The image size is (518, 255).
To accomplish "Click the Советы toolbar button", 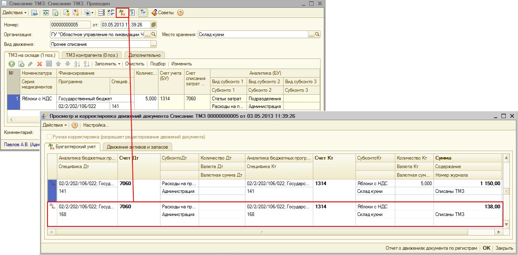I will [163, 13].
